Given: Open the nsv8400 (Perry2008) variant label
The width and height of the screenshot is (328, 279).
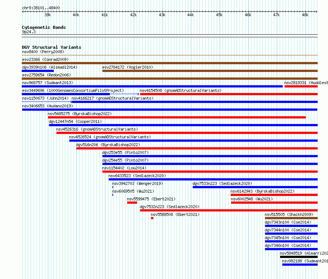Looking at the screenshot, I should coord(43,52).
